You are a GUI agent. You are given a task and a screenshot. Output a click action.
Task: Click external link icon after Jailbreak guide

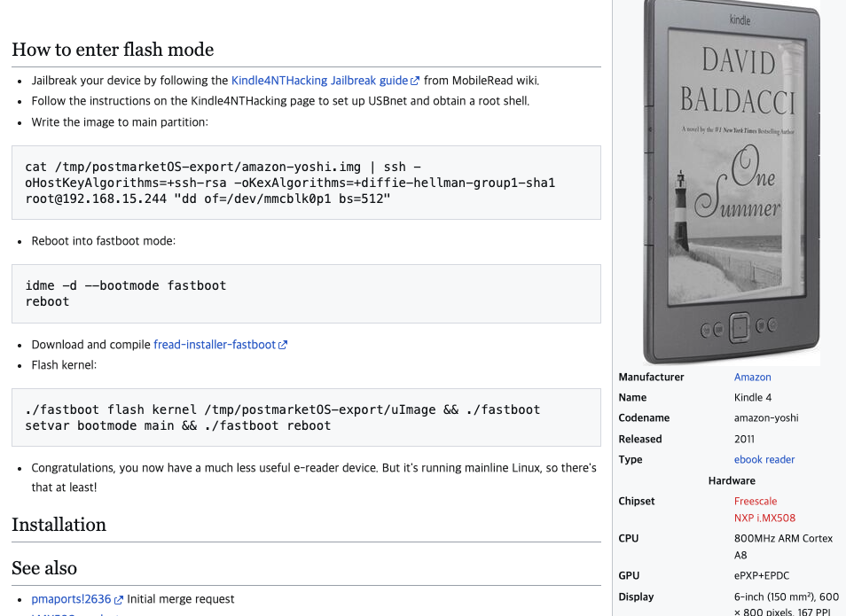tap(415, 81)
